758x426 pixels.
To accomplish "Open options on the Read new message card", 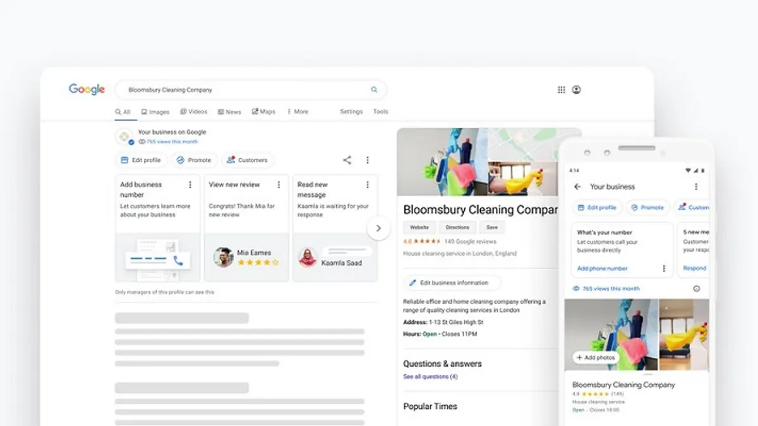I will click(367, 184).
